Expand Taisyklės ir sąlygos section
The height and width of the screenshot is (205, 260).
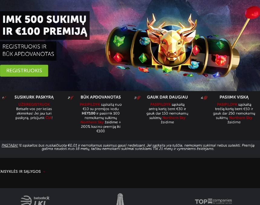21,172
